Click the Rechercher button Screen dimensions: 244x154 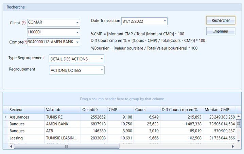221,20
